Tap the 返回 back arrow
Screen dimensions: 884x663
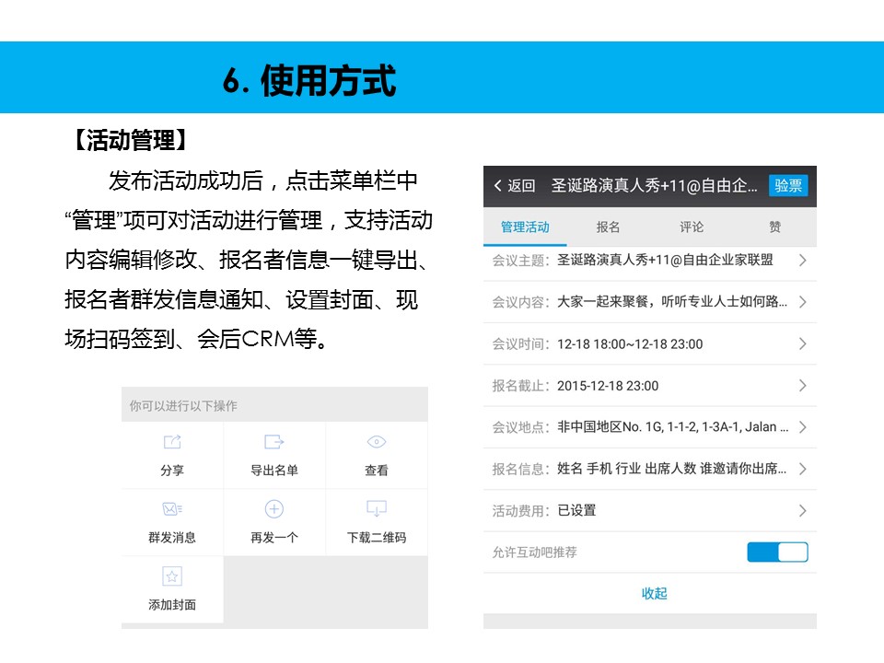click(499, 186)
